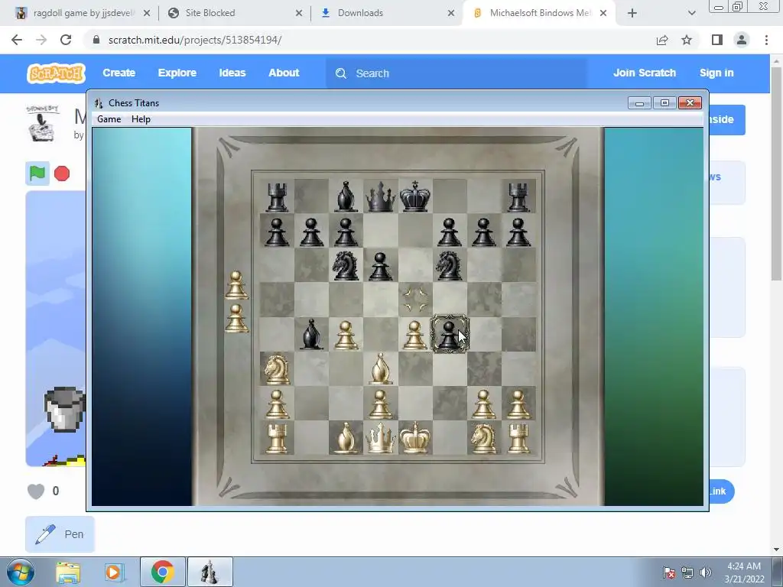Switch to the Site Blocked tab
The image size is (783, 587).
click(x=235, y=13)
